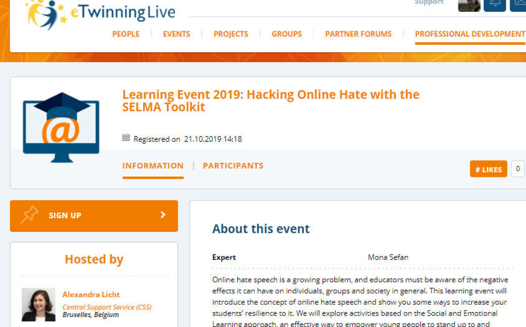
Task: Click the learning event monitor image
Action: click(61, 127)
